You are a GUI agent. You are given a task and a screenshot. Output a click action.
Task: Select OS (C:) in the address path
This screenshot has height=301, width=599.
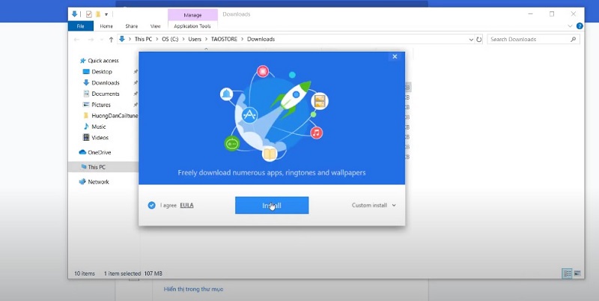tap(170, 39)
